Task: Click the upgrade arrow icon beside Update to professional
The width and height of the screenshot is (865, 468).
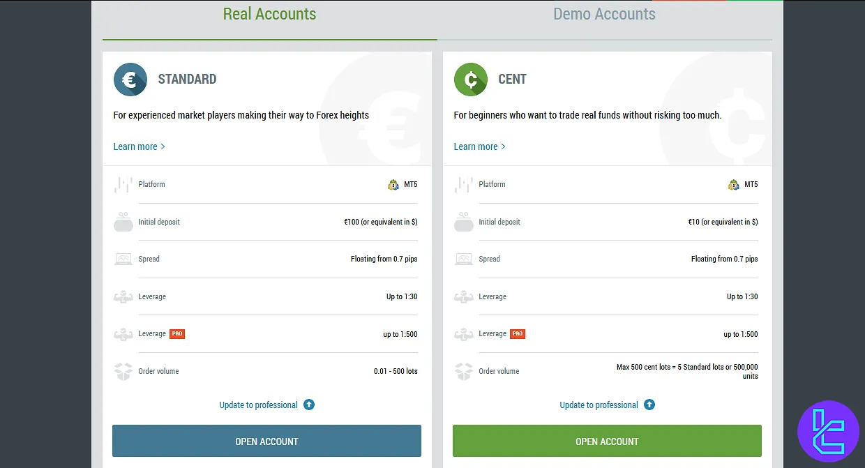Action: point(309,405)
